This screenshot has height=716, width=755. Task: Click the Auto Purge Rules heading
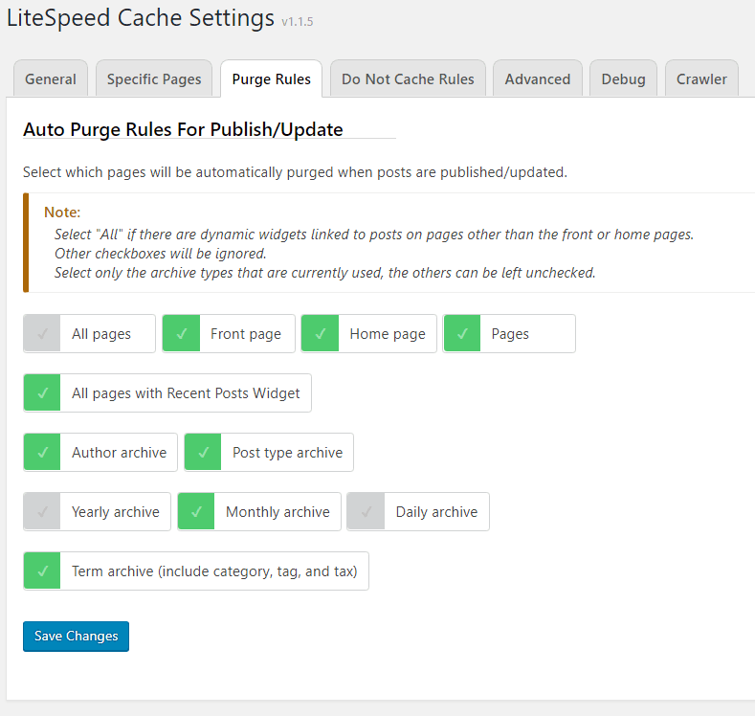(183, 129)
